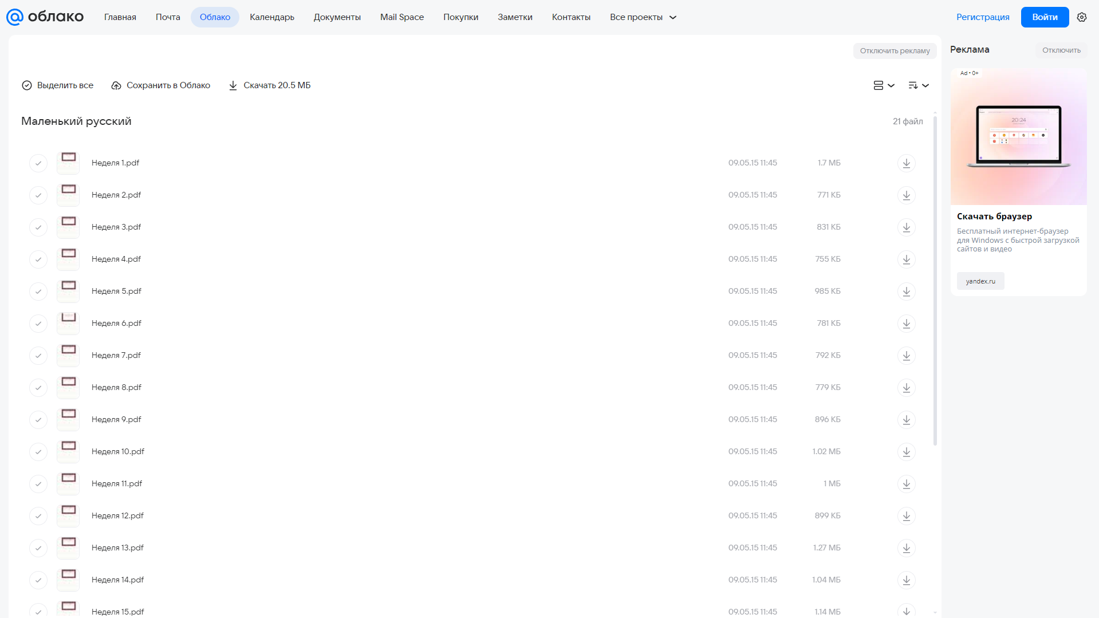Click the Облако logo icon
The image size is (1099, 618).
(x=14, y=17)
